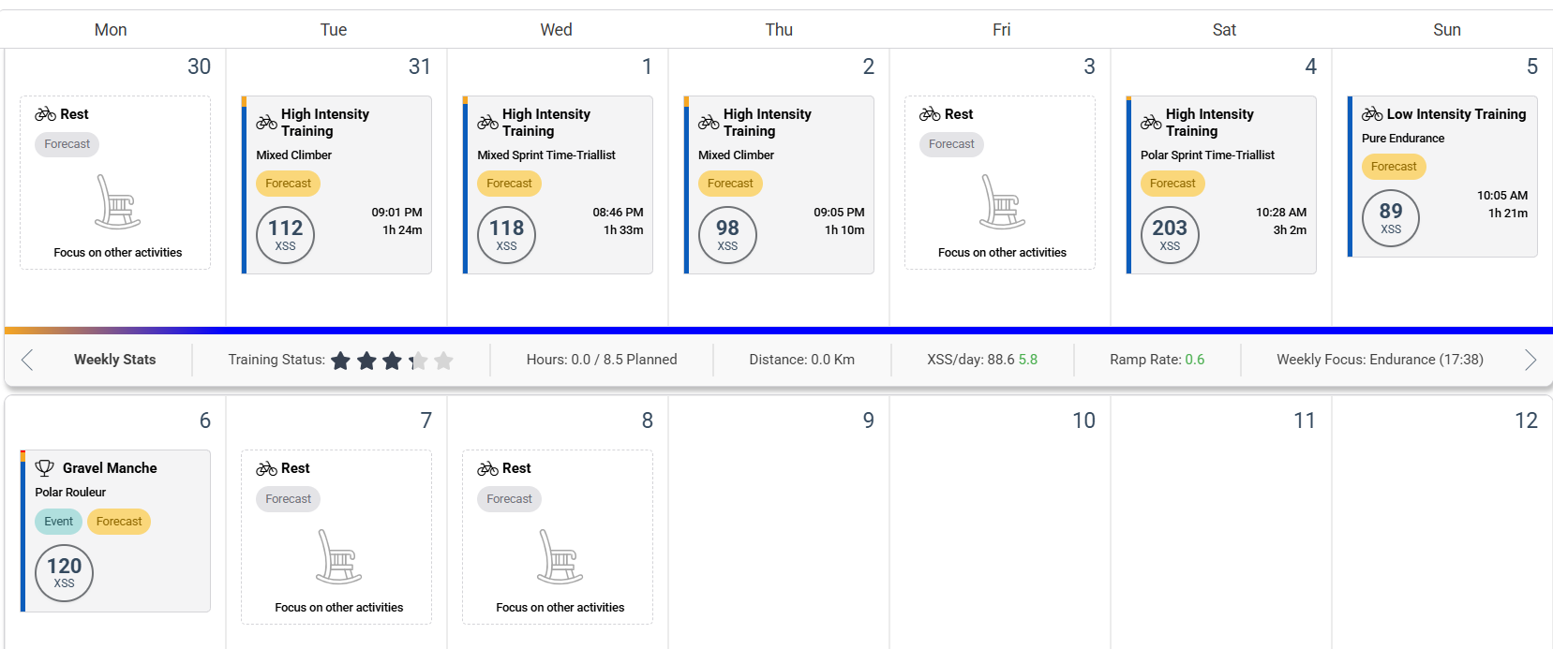This screenshot has height=649, width=1553.
Task: Click the training load color bar
Action: tap(778, 331)
